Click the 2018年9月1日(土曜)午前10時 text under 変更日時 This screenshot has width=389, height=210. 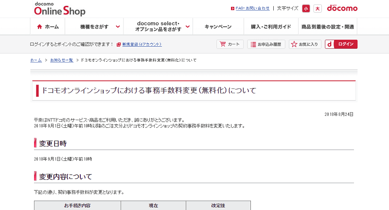(x=63, y=159)
